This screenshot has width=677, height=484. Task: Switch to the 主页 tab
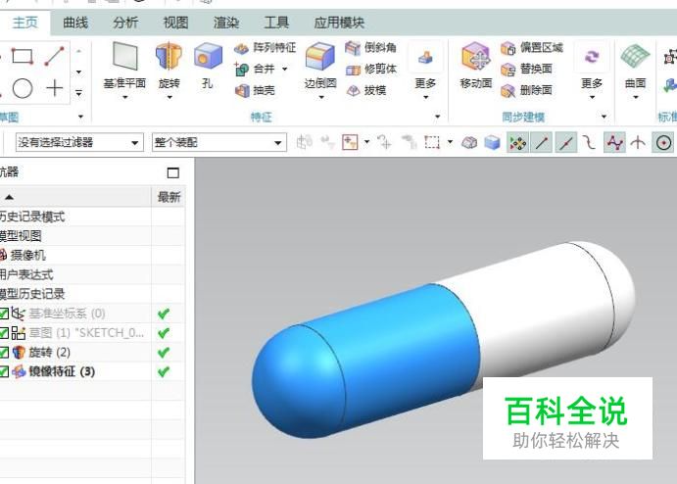25,23
